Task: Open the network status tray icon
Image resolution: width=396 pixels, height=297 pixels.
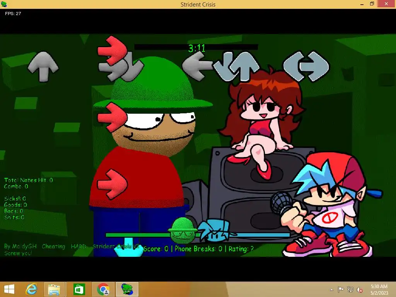Action: click(x=350, y=289)
